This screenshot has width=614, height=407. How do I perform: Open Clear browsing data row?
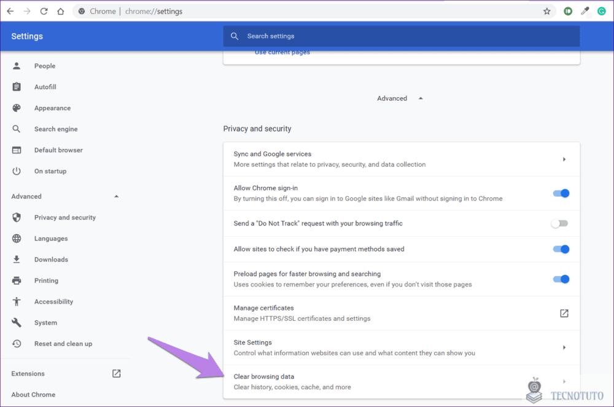402,382
